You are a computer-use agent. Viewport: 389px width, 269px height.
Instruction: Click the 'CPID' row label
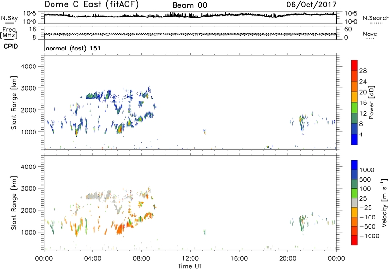tap(11, 46)
